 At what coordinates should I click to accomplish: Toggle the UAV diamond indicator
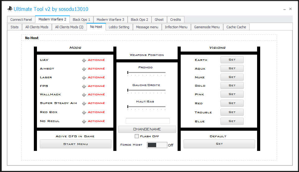pyautogui.click(x=84, y=61)
